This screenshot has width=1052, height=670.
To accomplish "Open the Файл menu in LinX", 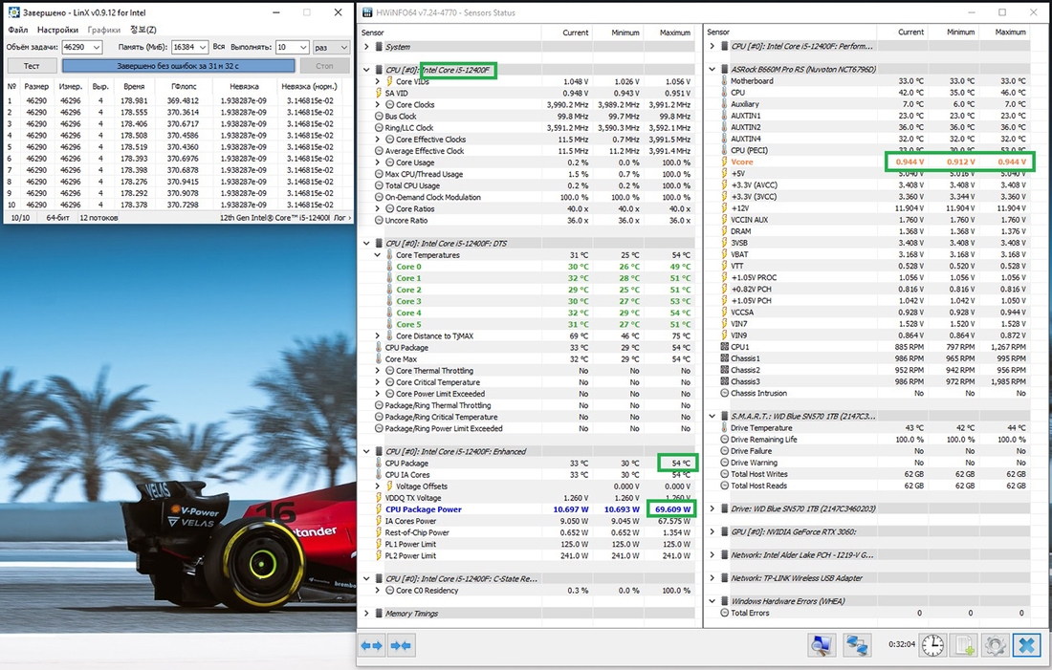I will tap(17, 30).
